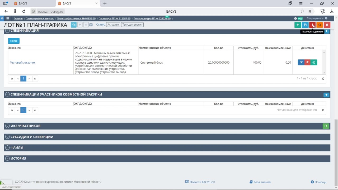Select page 0 in the joint-purchase pager
This screenshot has height=190, width=338.
[23, 110]
